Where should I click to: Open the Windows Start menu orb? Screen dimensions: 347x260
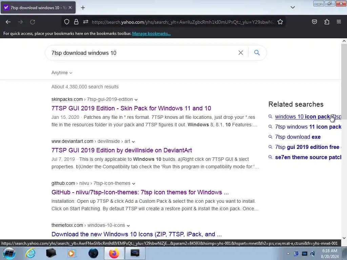pyautogui.click(x=9, y=253)
